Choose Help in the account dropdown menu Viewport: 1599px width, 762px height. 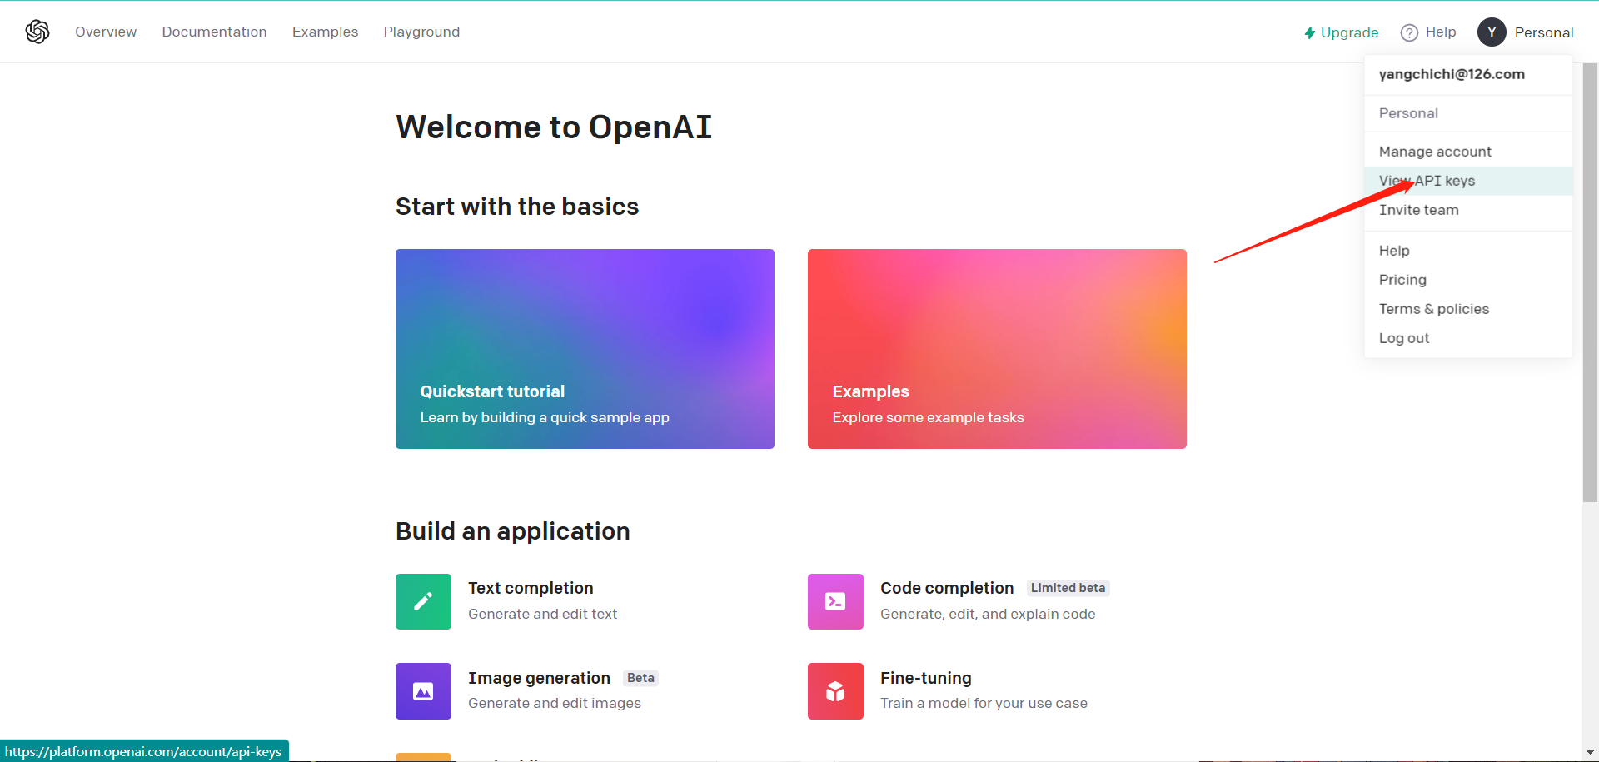tap(1468, 251)
